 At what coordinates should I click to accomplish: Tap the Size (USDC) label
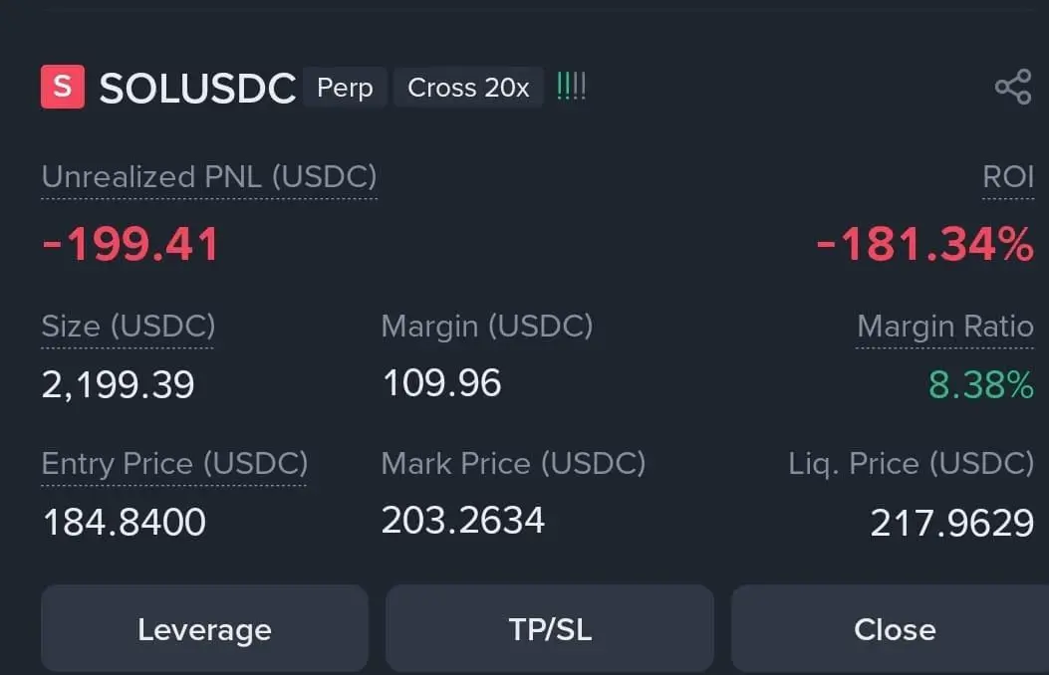point(129,327)
